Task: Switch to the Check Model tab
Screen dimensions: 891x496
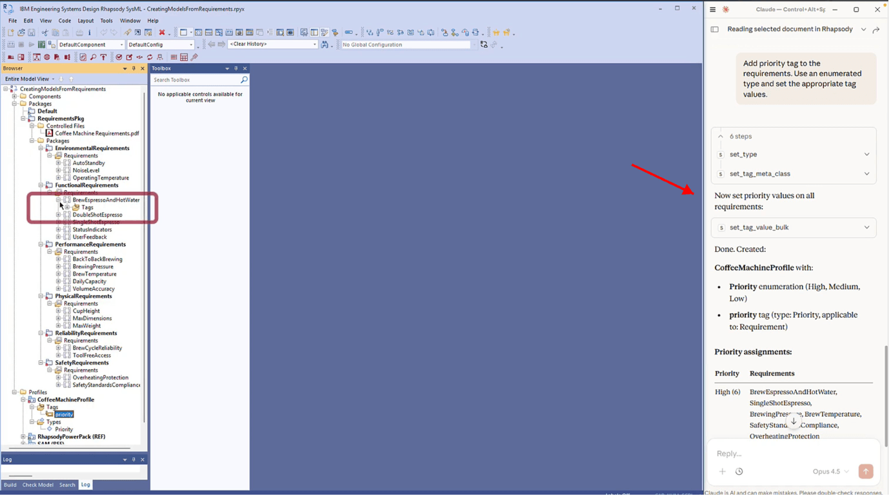Action: (x=38, y=485)
